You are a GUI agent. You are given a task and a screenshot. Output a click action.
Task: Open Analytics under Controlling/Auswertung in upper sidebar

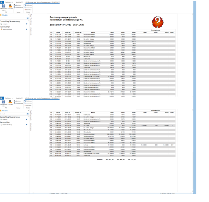tap(6, 24)
